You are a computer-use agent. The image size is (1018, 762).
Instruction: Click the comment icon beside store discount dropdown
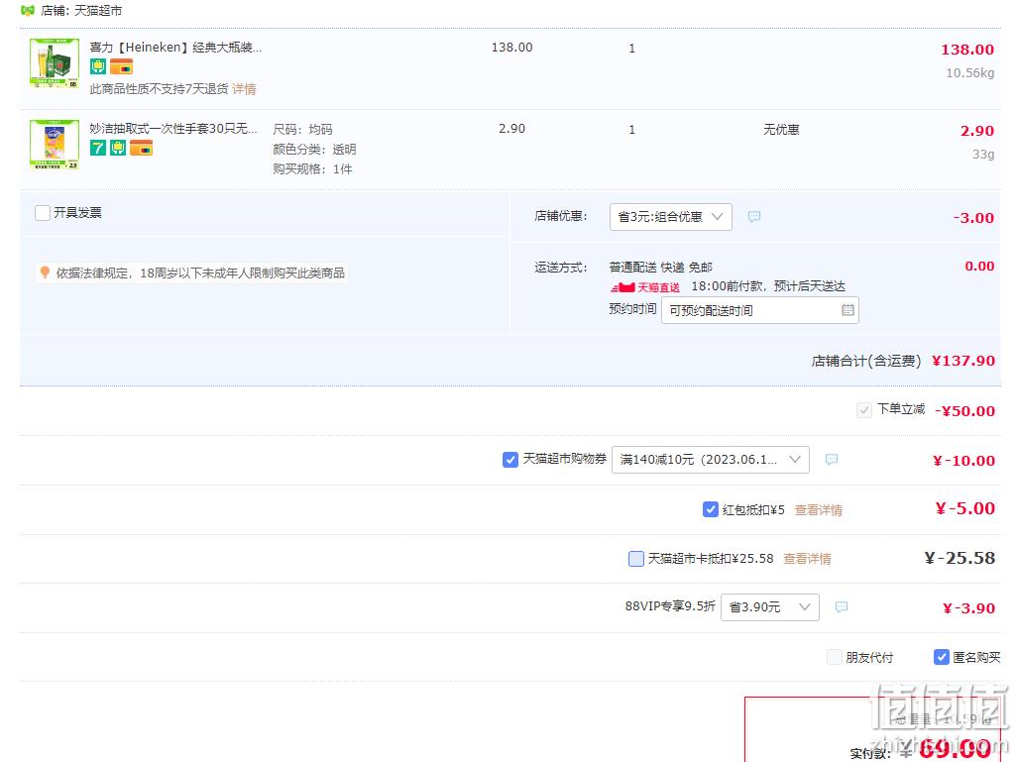pos(753,216)
